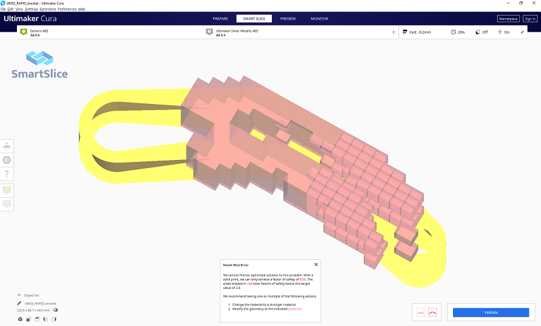Click the red deflection curve icon
The width and height of the screenshot is (541, 326).
(x=433, y=313)
